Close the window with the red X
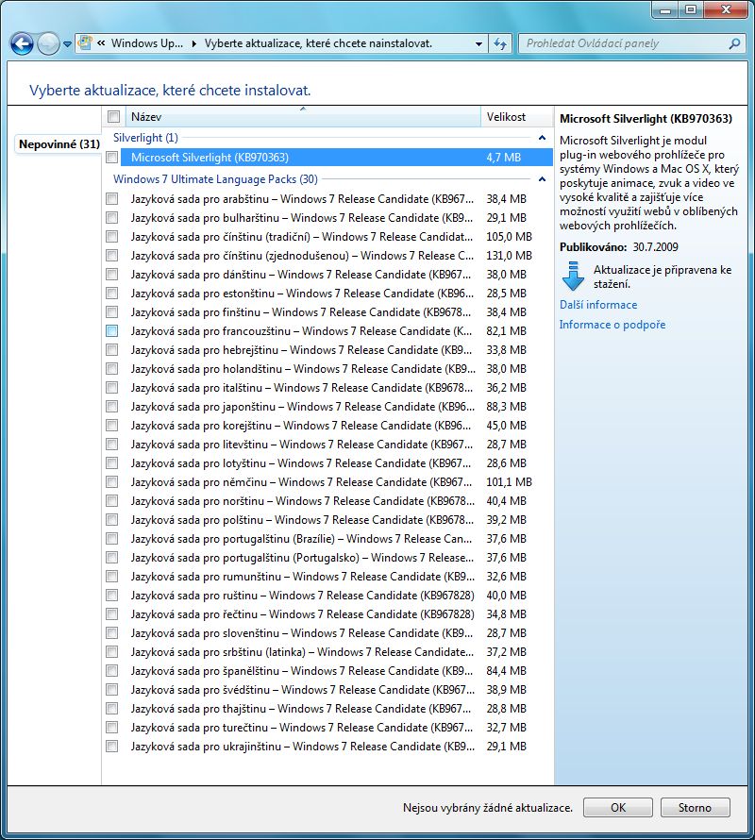 click(x=726, y=9)
